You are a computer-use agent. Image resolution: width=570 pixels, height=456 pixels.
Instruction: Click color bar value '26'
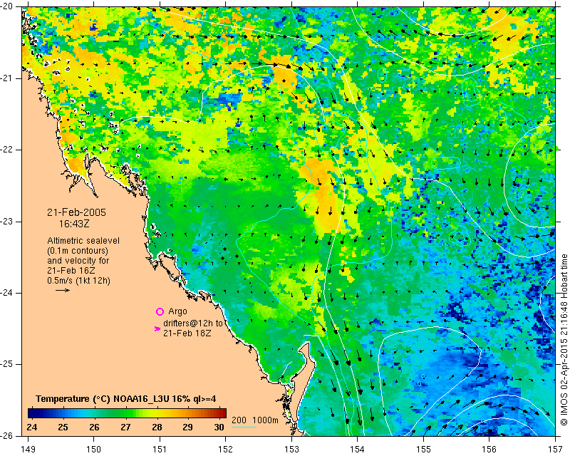coord(94,427)
